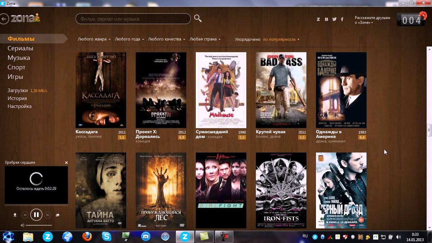Image resolution: width=432 pixels, height=243 pixels.
Task: Click the back arrow beside the Zona logo
Action: click(4, 19)
